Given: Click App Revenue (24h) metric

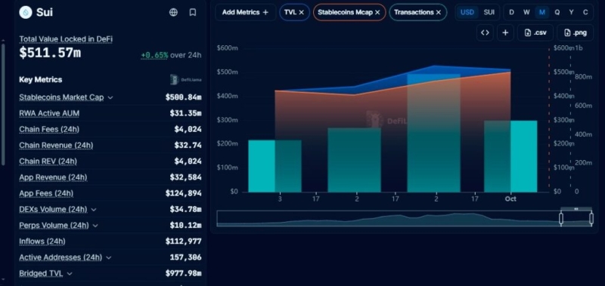Looking at the screenshot, I should [x=53, y=177].
